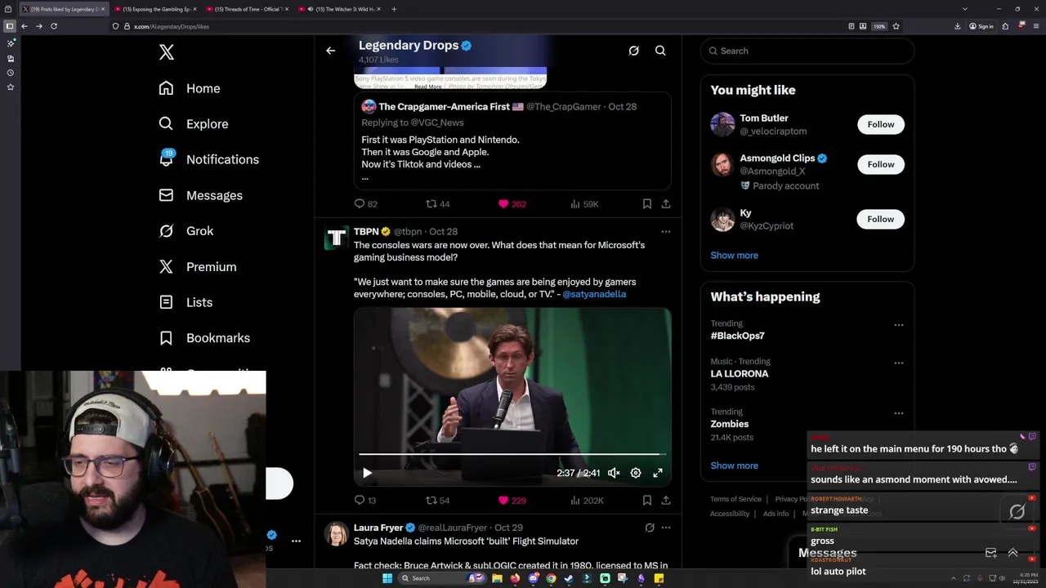Bookmark the post with 262 likes
1046x588 pixels.
[x=646, y=204]
